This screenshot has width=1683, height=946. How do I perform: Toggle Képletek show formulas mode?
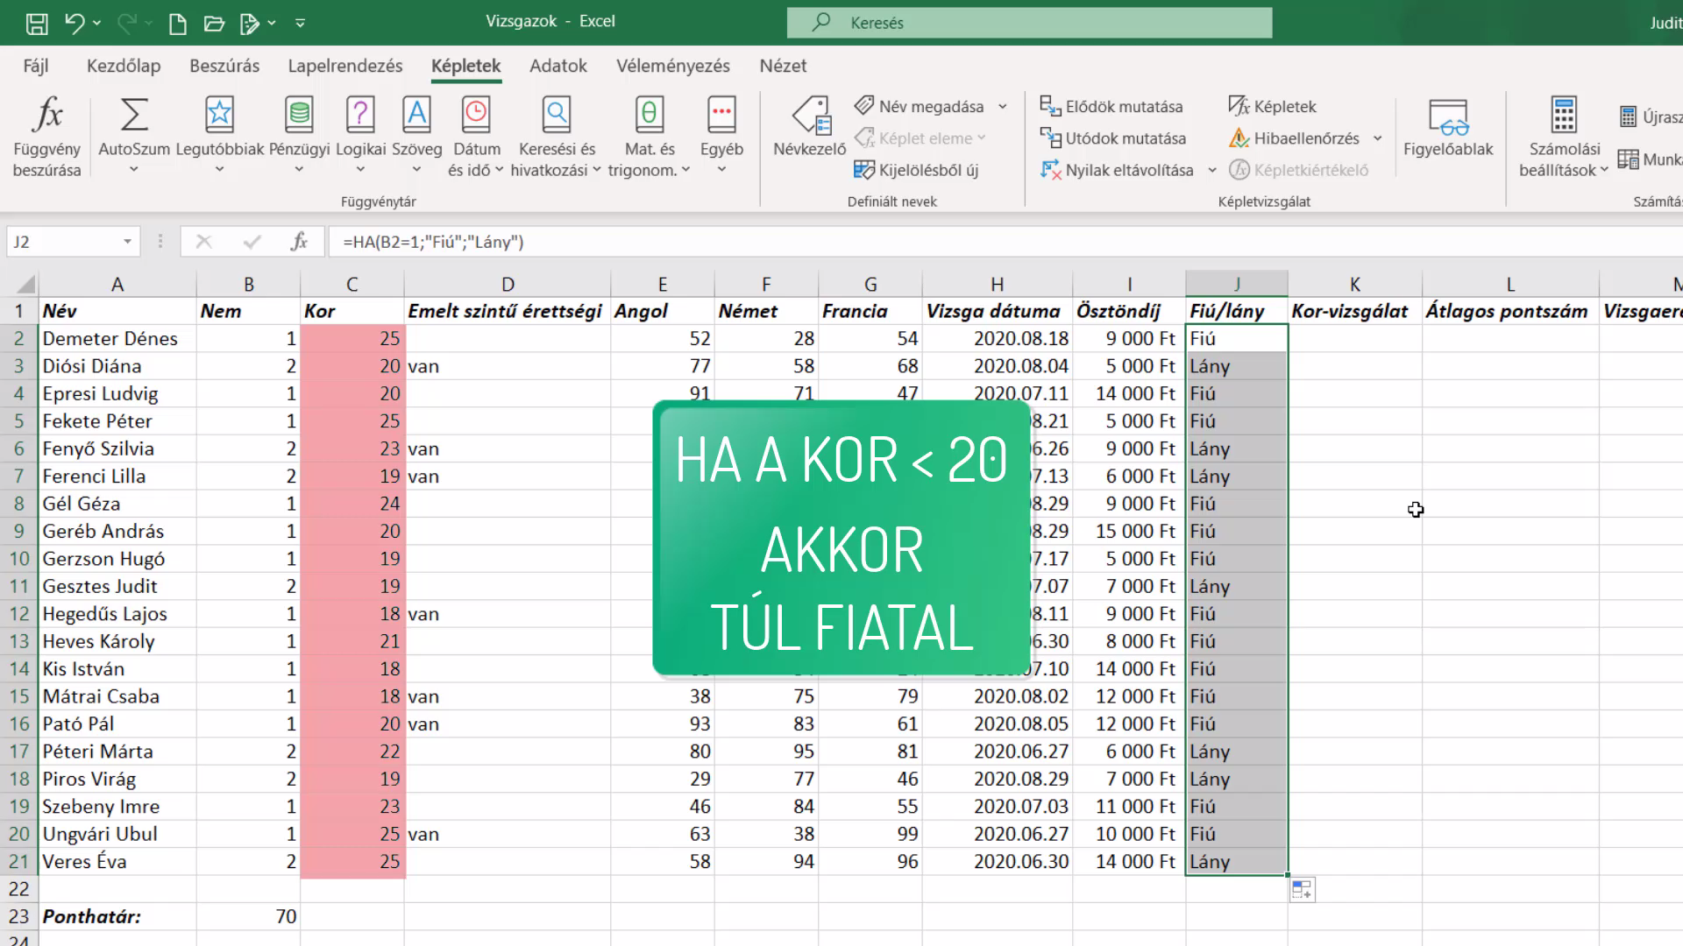[1273, 106]
